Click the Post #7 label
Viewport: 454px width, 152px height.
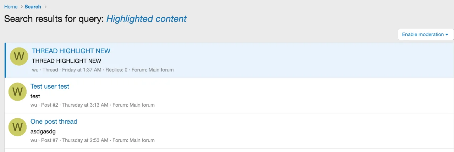tap(50, 140)
